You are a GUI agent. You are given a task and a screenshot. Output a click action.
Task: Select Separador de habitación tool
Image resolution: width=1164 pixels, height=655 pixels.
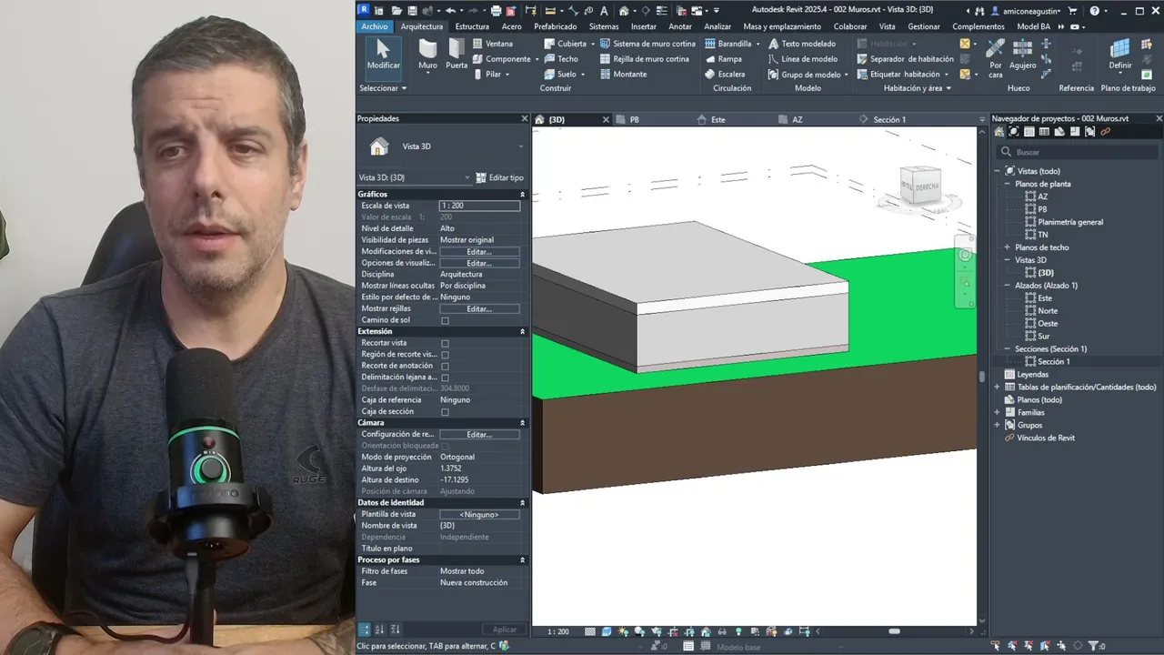905,59
